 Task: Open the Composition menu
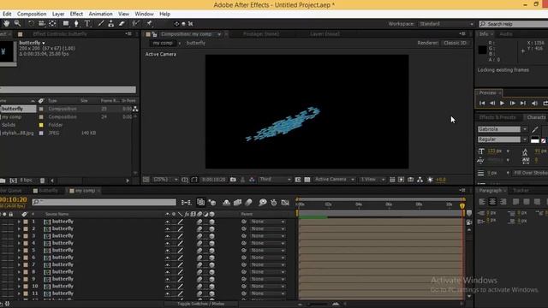32,14
